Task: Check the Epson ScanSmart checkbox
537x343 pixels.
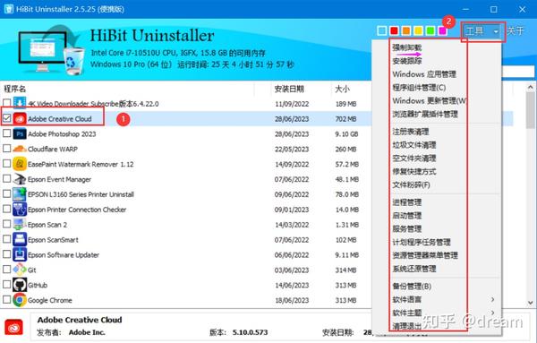Action: [6, 239]
